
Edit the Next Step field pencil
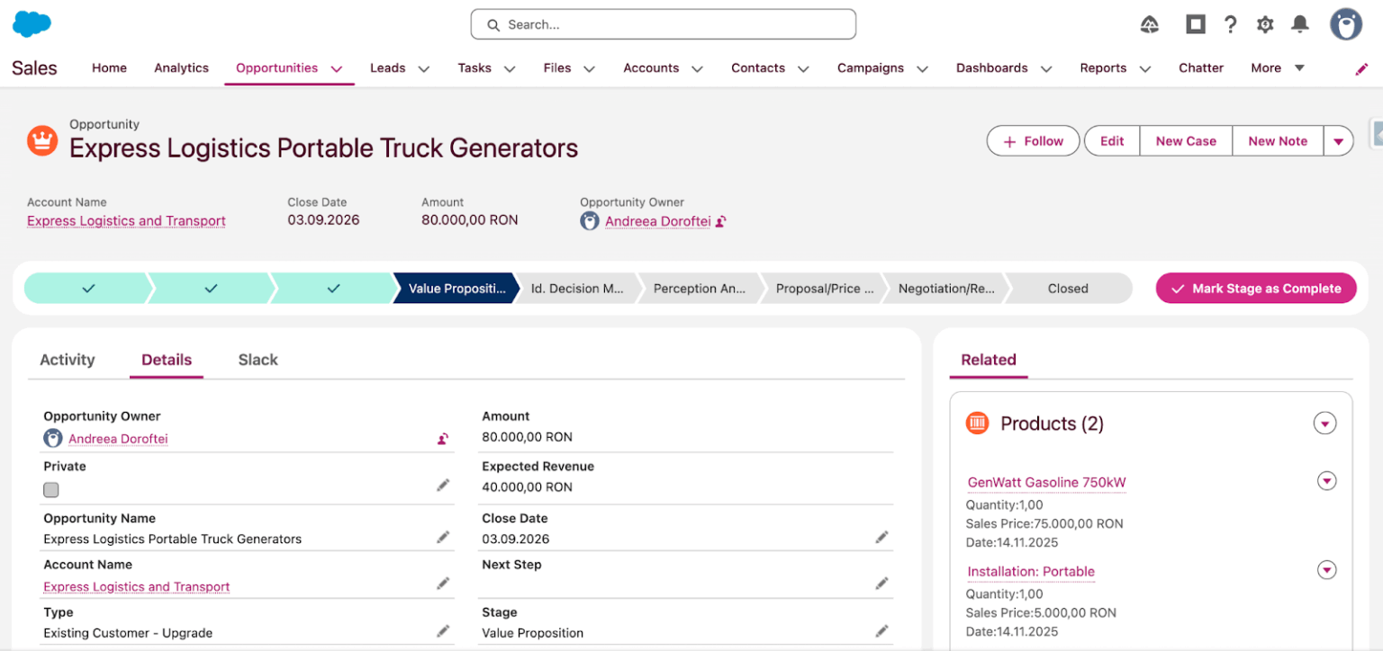881,583
